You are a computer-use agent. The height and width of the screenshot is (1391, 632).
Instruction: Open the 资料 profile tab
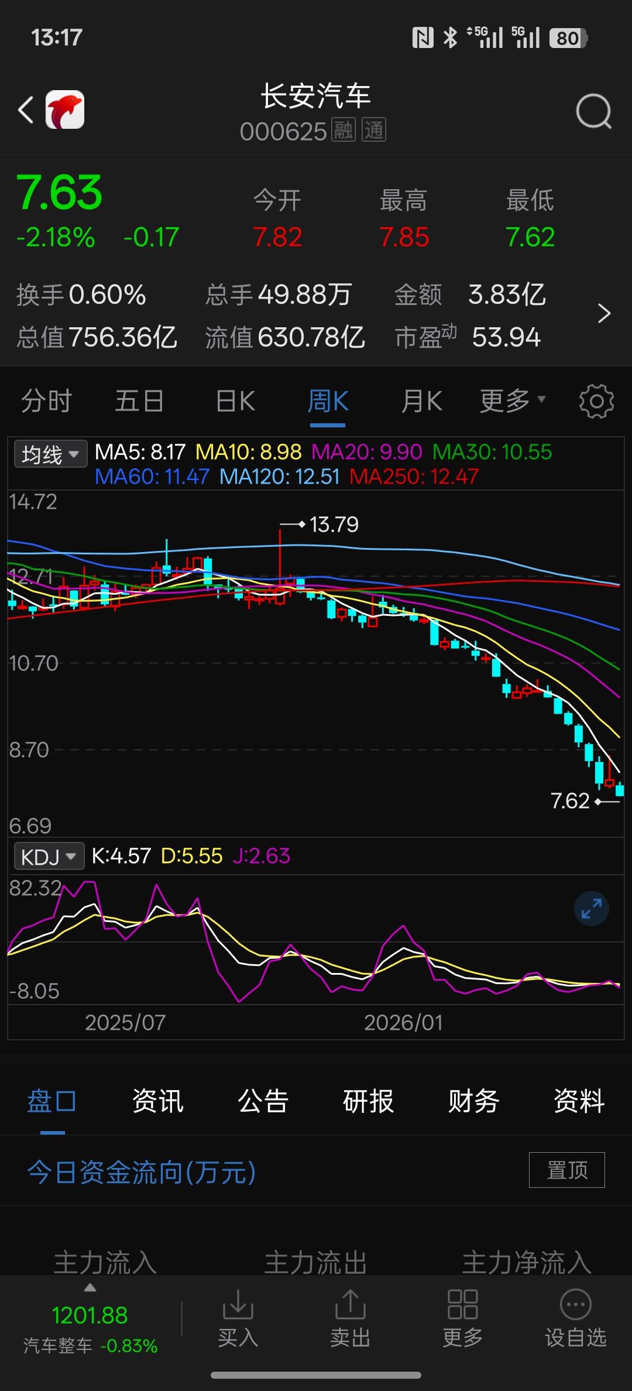(x=579, y=1101)
